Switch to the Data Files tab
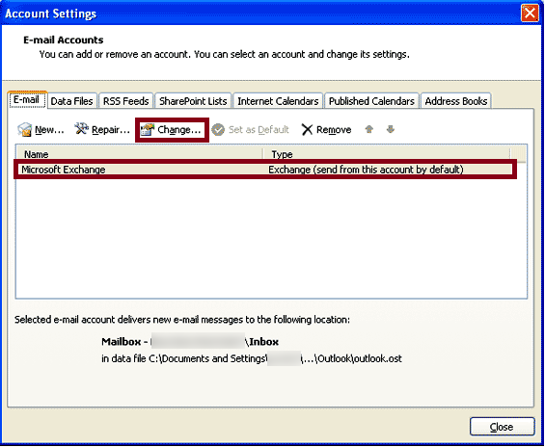Image resolution: width=545 pixels, height=447 pixels. tap(72, 101)
